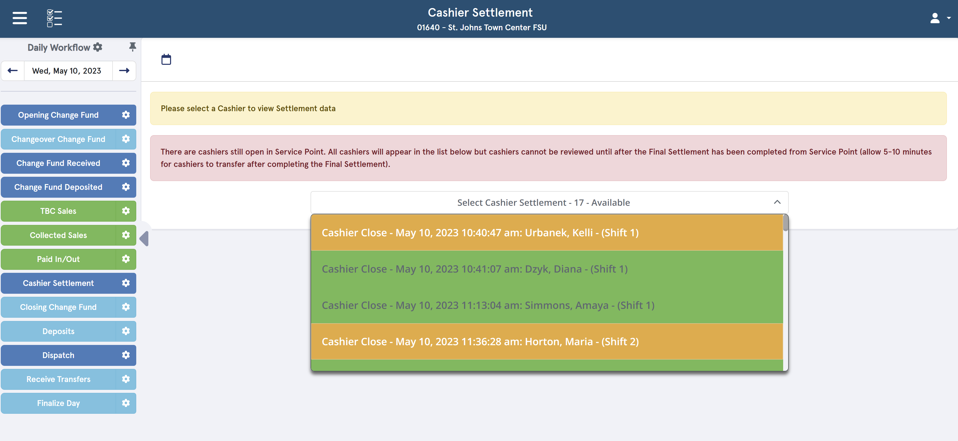The height and width of the screenshot is (441, 958).
Task: Click the cashier list scrollbar thumb
Action: pos(785,223)
